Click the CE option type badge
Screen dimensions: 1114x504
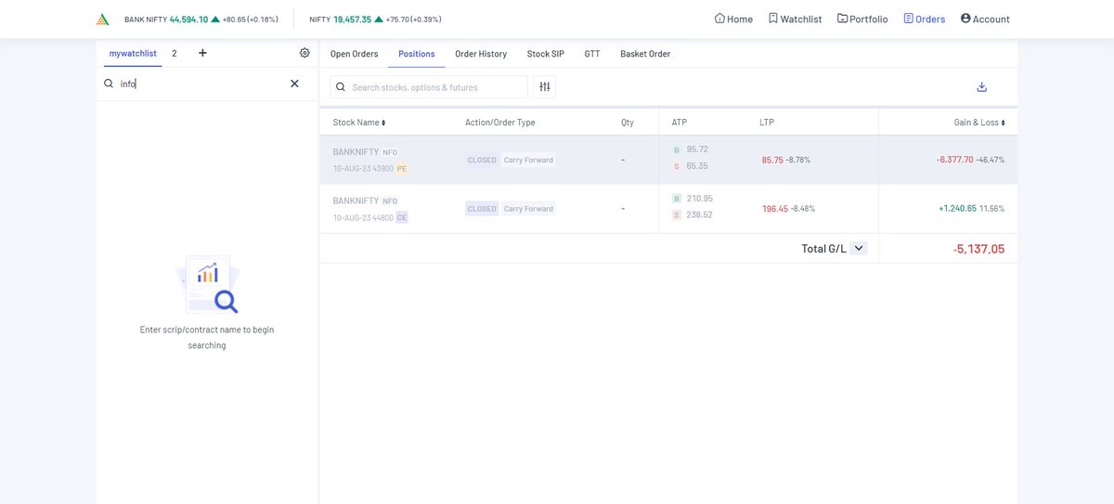pos(402,218)
